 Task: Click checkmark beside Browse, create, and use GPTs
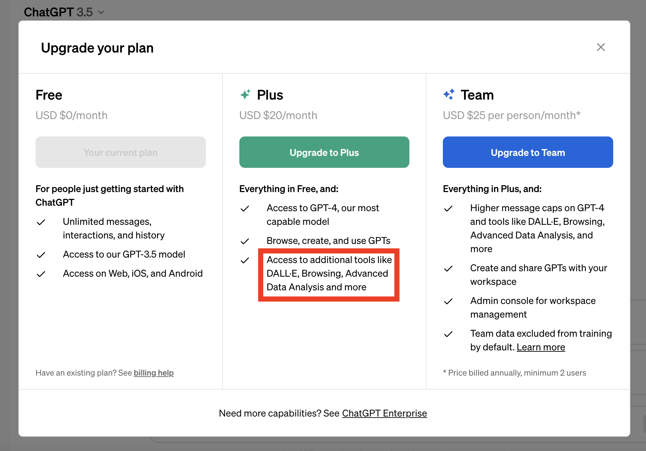point(245,242)
